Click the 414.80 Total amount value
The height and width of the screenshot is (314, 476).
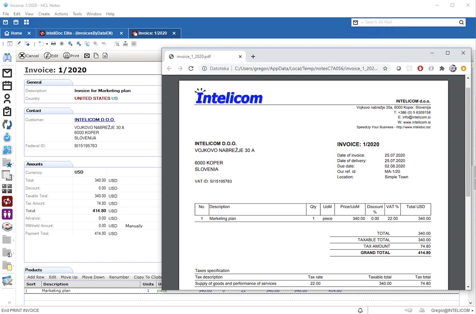(99, 211)
